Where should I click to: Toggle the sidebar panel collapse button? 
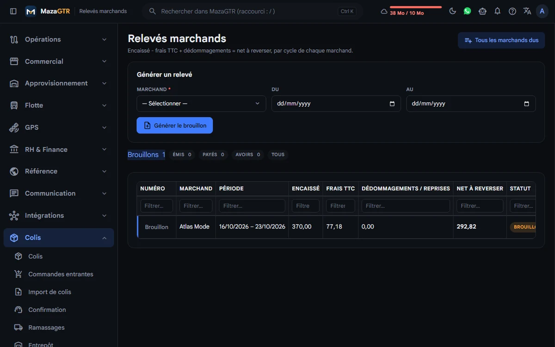tap(13, 11)
